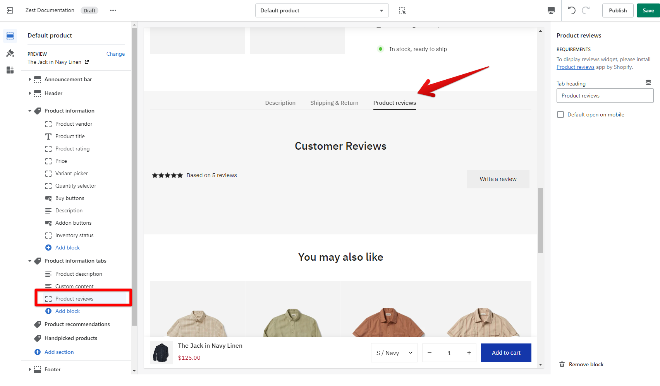Click the Product vendor block icon
660x386 pixels.
coord(48,124)
